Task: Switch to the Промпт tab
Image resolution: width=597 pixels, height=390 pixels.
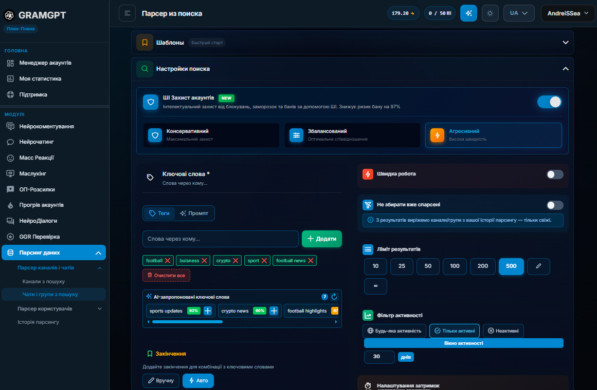Action: click(x=194, y=213)
